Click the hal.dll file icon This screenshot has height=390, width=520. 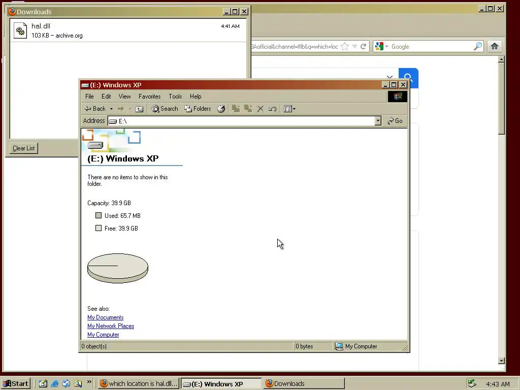coord(20,30)
